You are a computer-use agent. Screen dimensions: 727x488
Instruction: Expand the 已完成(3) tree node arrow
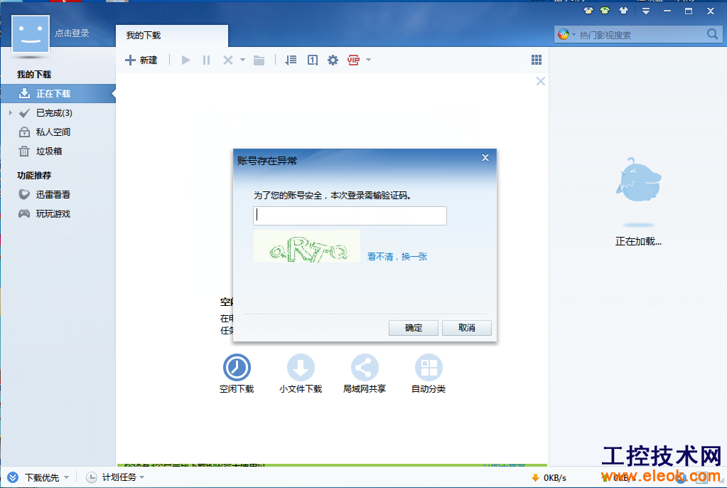11,113
